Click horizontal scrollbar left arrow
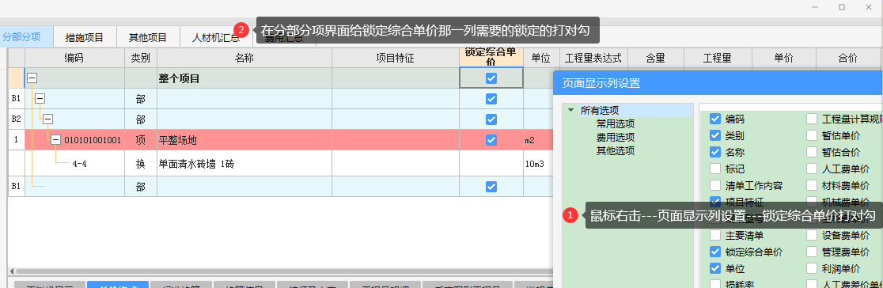This screenshot has width=883, height=288. click(x=11, y=271)
